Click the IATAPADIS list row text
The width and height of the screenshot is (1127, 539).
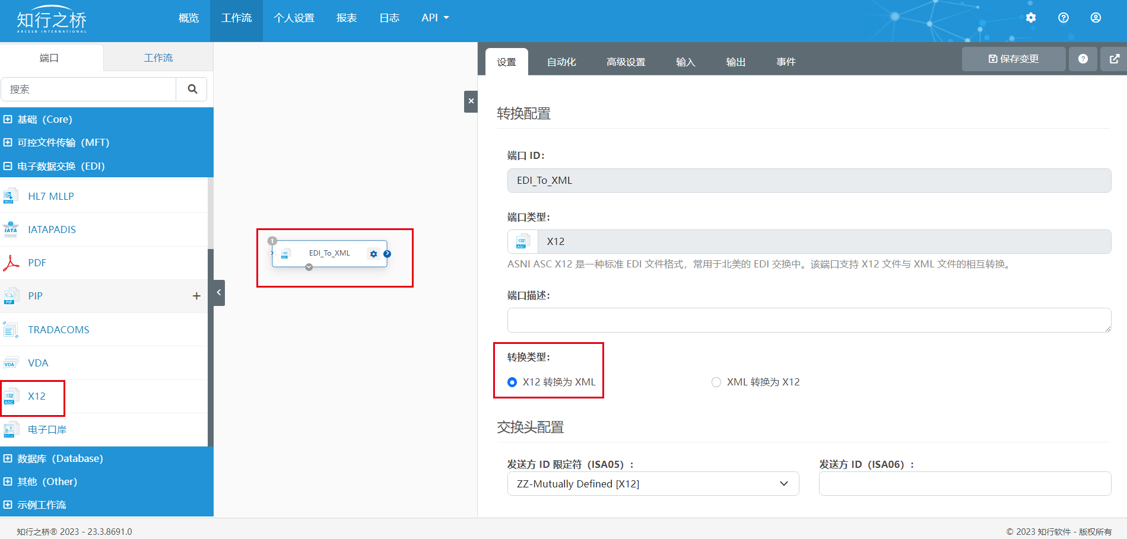pyautogui.click(x=52, y=229)
